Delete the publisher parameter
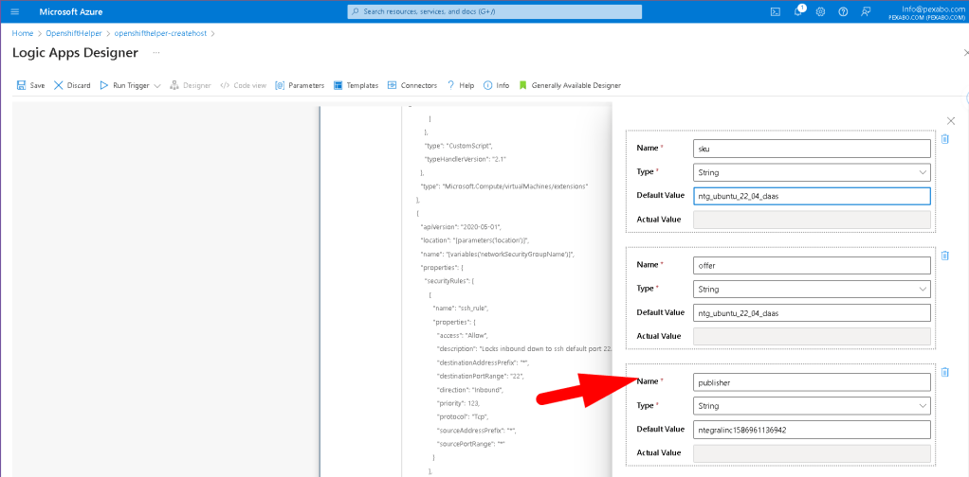969x477 pixels. (x=945, y=372)
